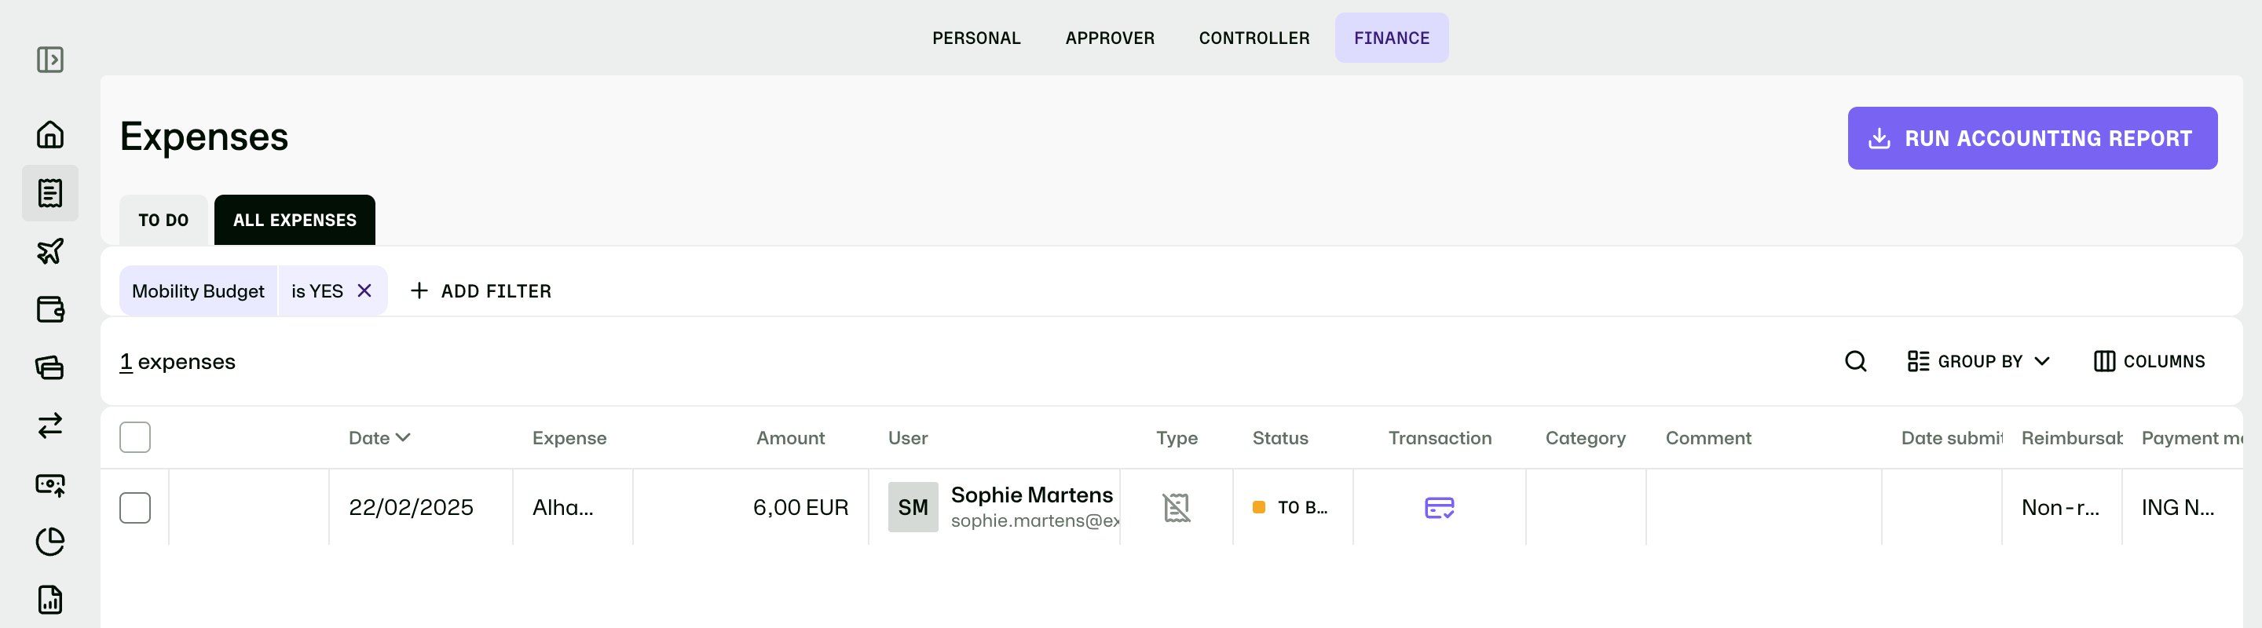Image resolution: width=2262 pixels, height=628 pixels.
Task: Click Add Filter button
Action: (x=481, y=290)
